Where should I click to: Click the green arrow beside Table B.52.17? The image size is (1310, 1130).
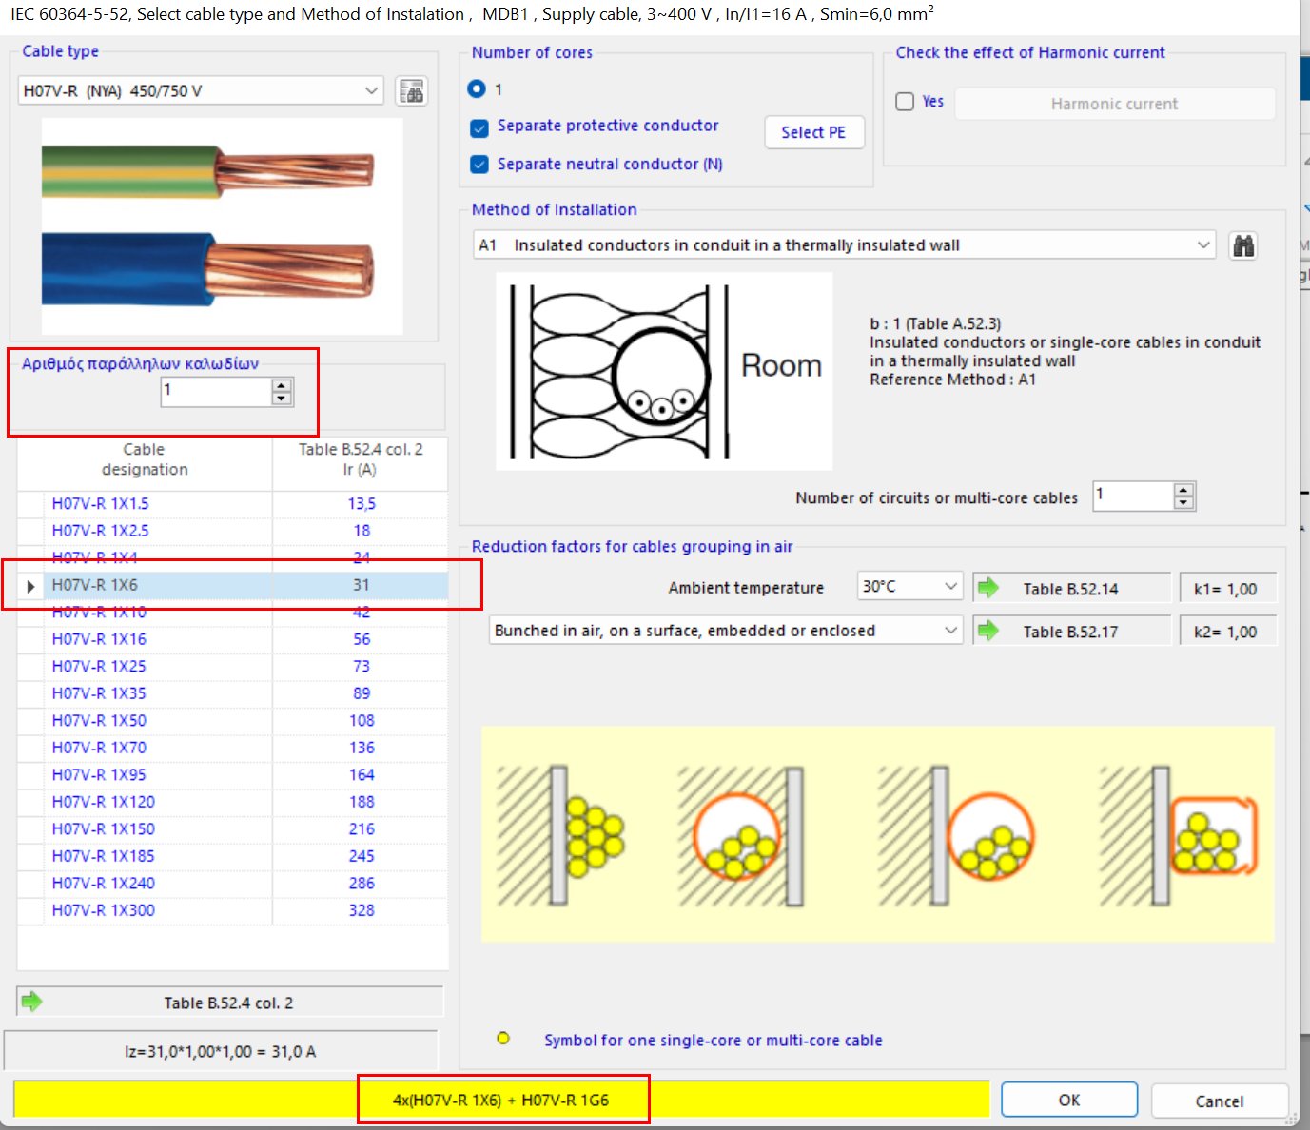989,630
